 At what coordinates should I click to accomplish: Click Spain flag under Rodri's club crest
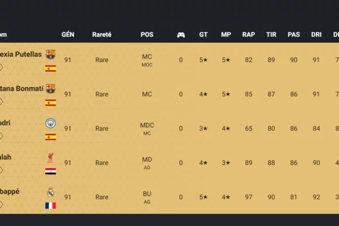pos(50,137)
